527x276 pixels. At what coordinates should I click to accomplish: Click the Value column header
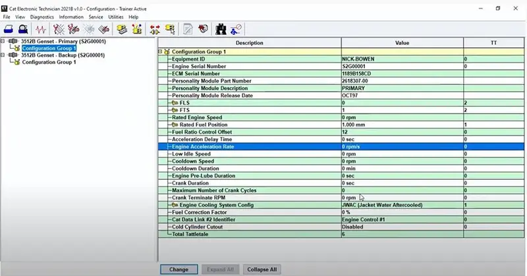coord(402,43)
